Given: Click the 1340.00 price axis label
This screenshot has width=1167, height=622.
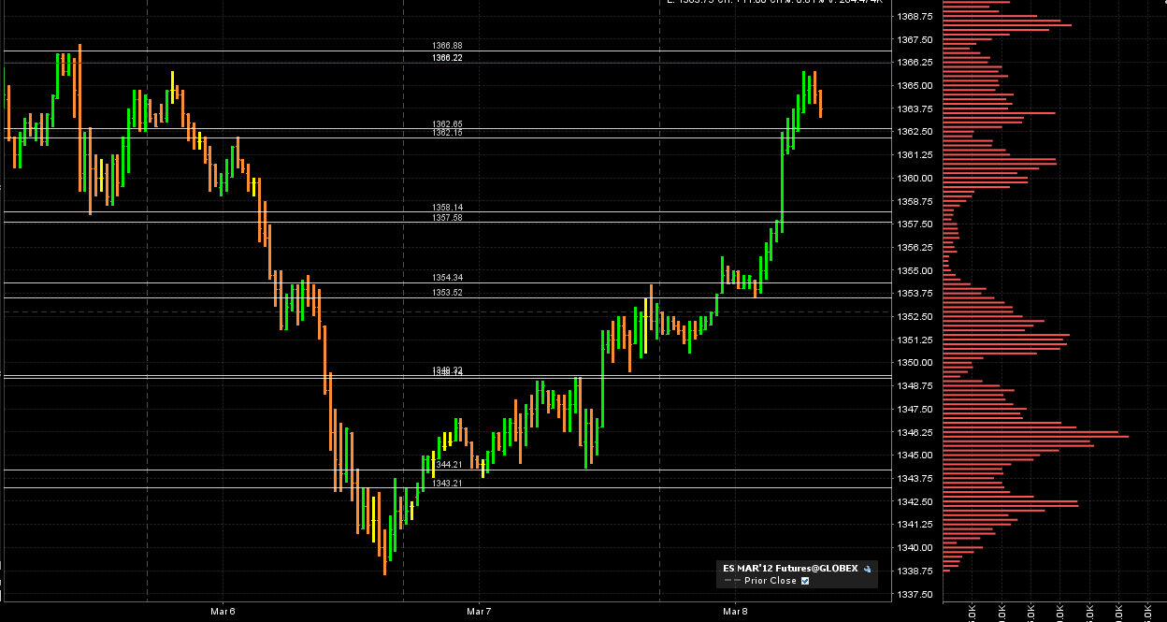Looking at the screenshot, I should [915, 548].
